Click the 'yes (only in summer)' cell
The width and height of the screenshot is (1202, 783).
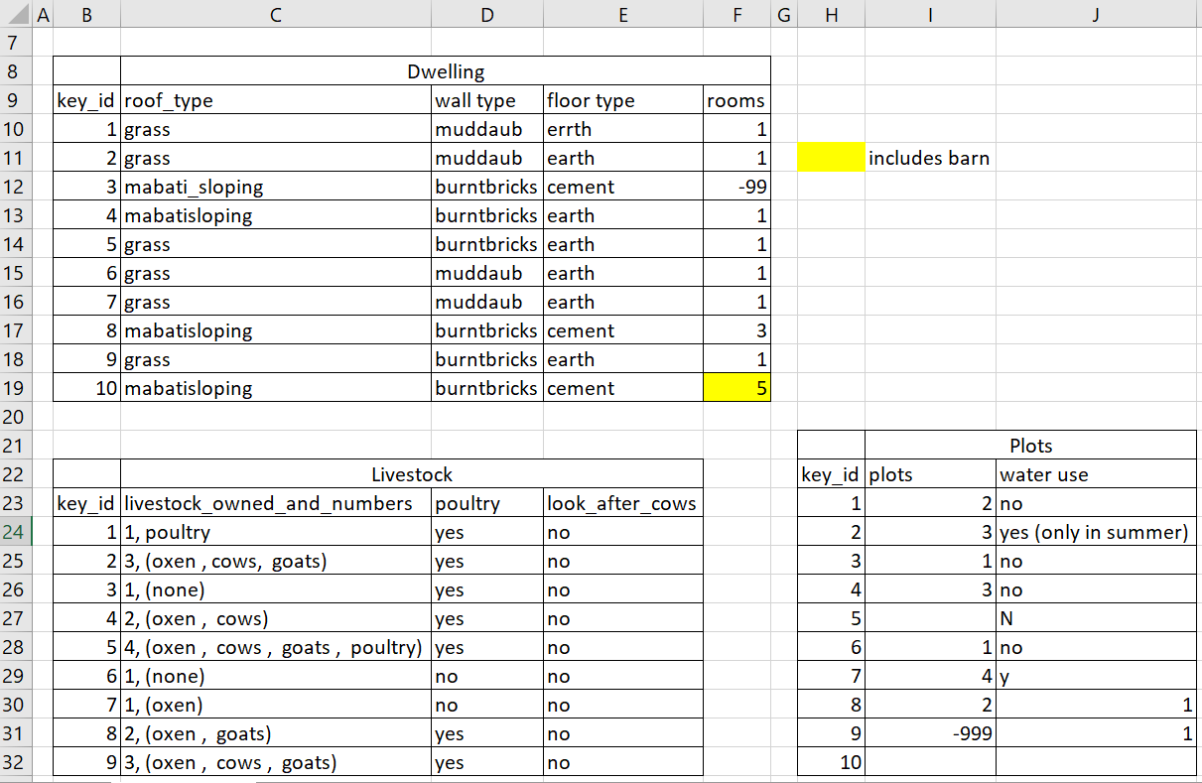pyautogui.click(x=1097, y=532)
